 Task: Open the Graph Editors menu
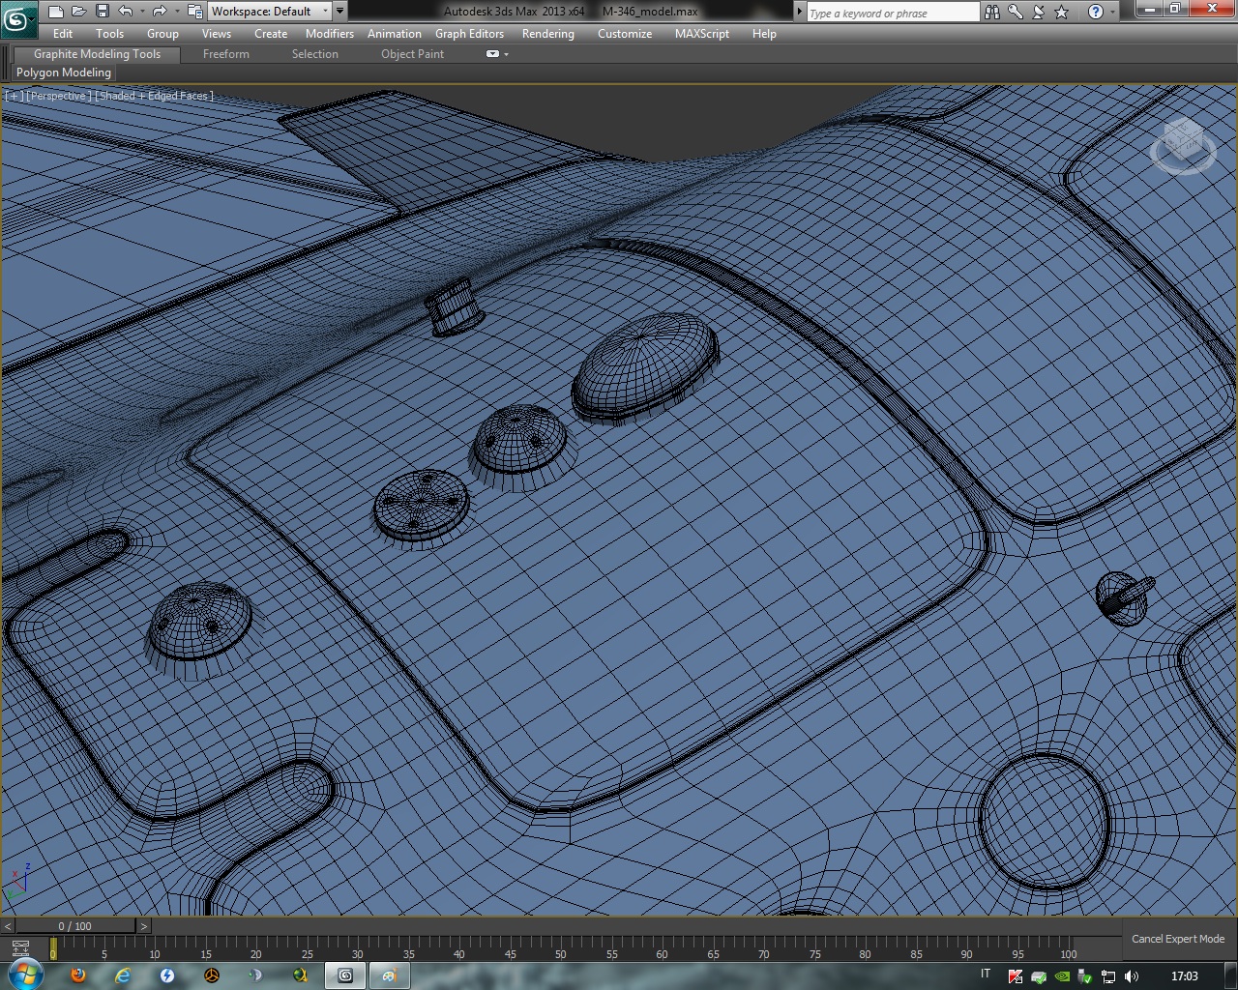pos(469,33)
